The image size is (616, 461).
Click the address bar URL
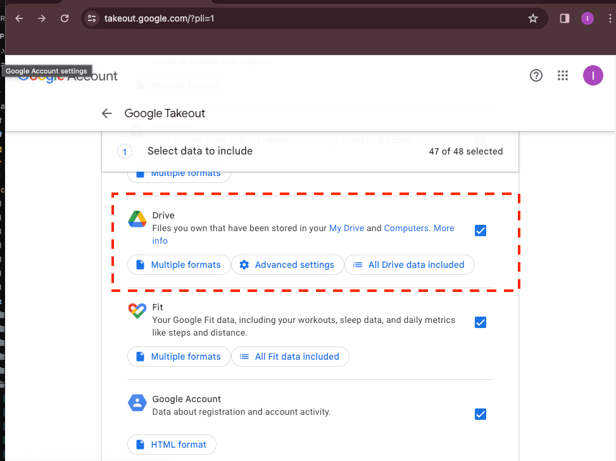click(x=159, y=18)
